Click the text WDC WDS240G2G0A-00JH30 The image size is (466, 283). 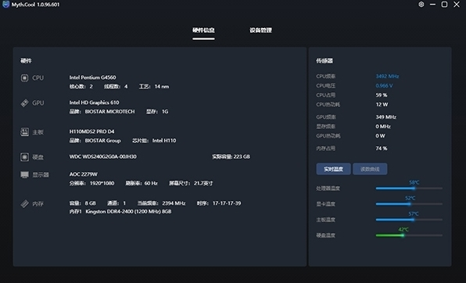tap(103, 156)
